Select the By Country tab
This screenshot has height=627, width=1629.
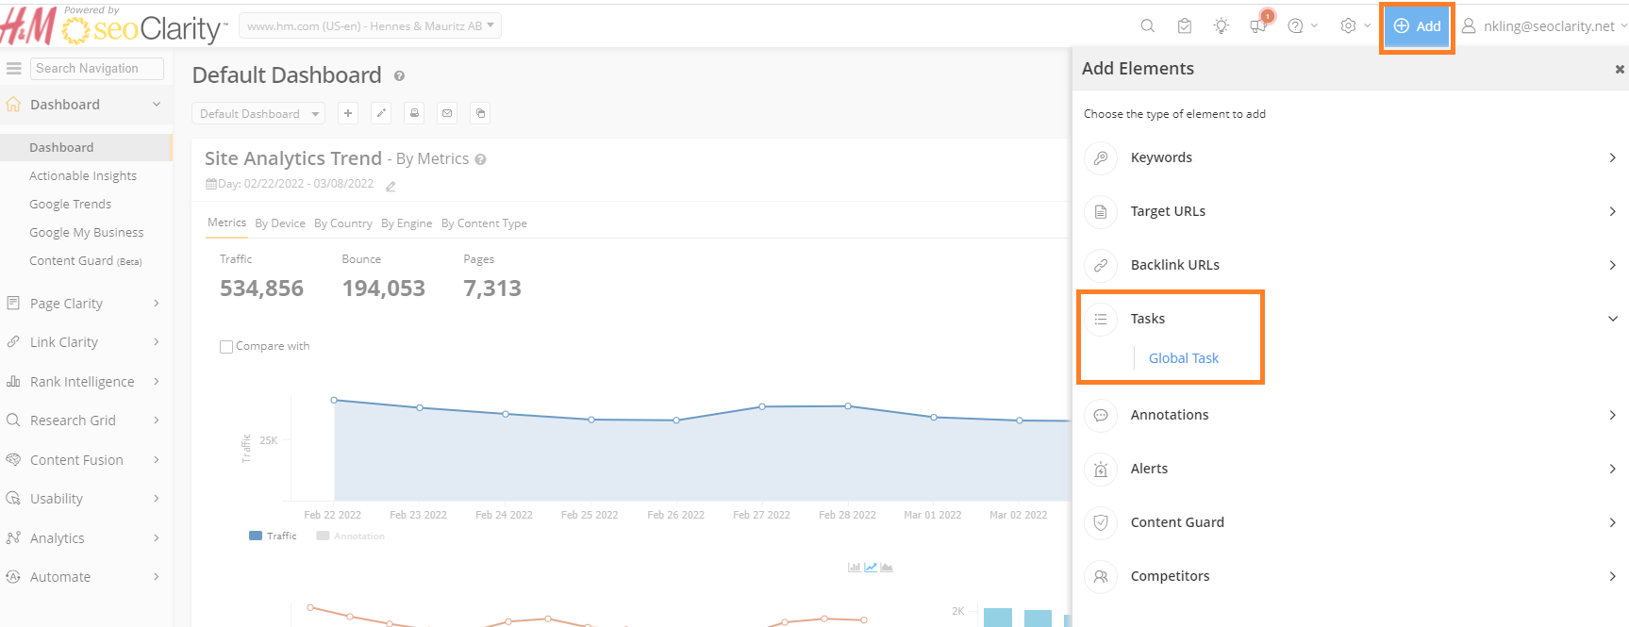click(343, 223)
